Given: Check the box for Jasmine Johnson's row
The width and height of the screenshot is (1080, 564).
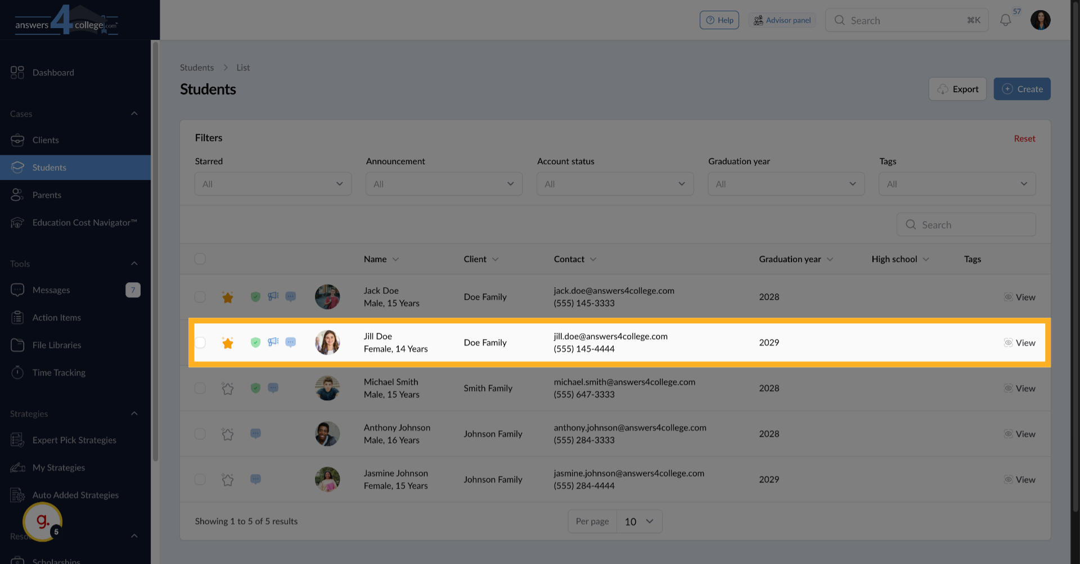Looking at the screenshot, I should coord(200,480).
